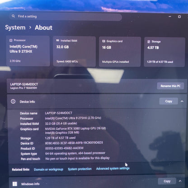Click the Graphics card icon
Screen dimensions: 188x188
click(103, 41)
